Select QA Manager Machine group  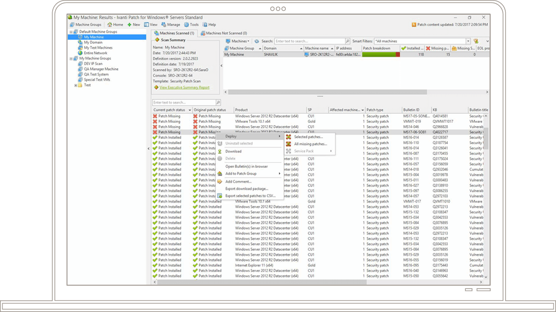tap(101, 69)
